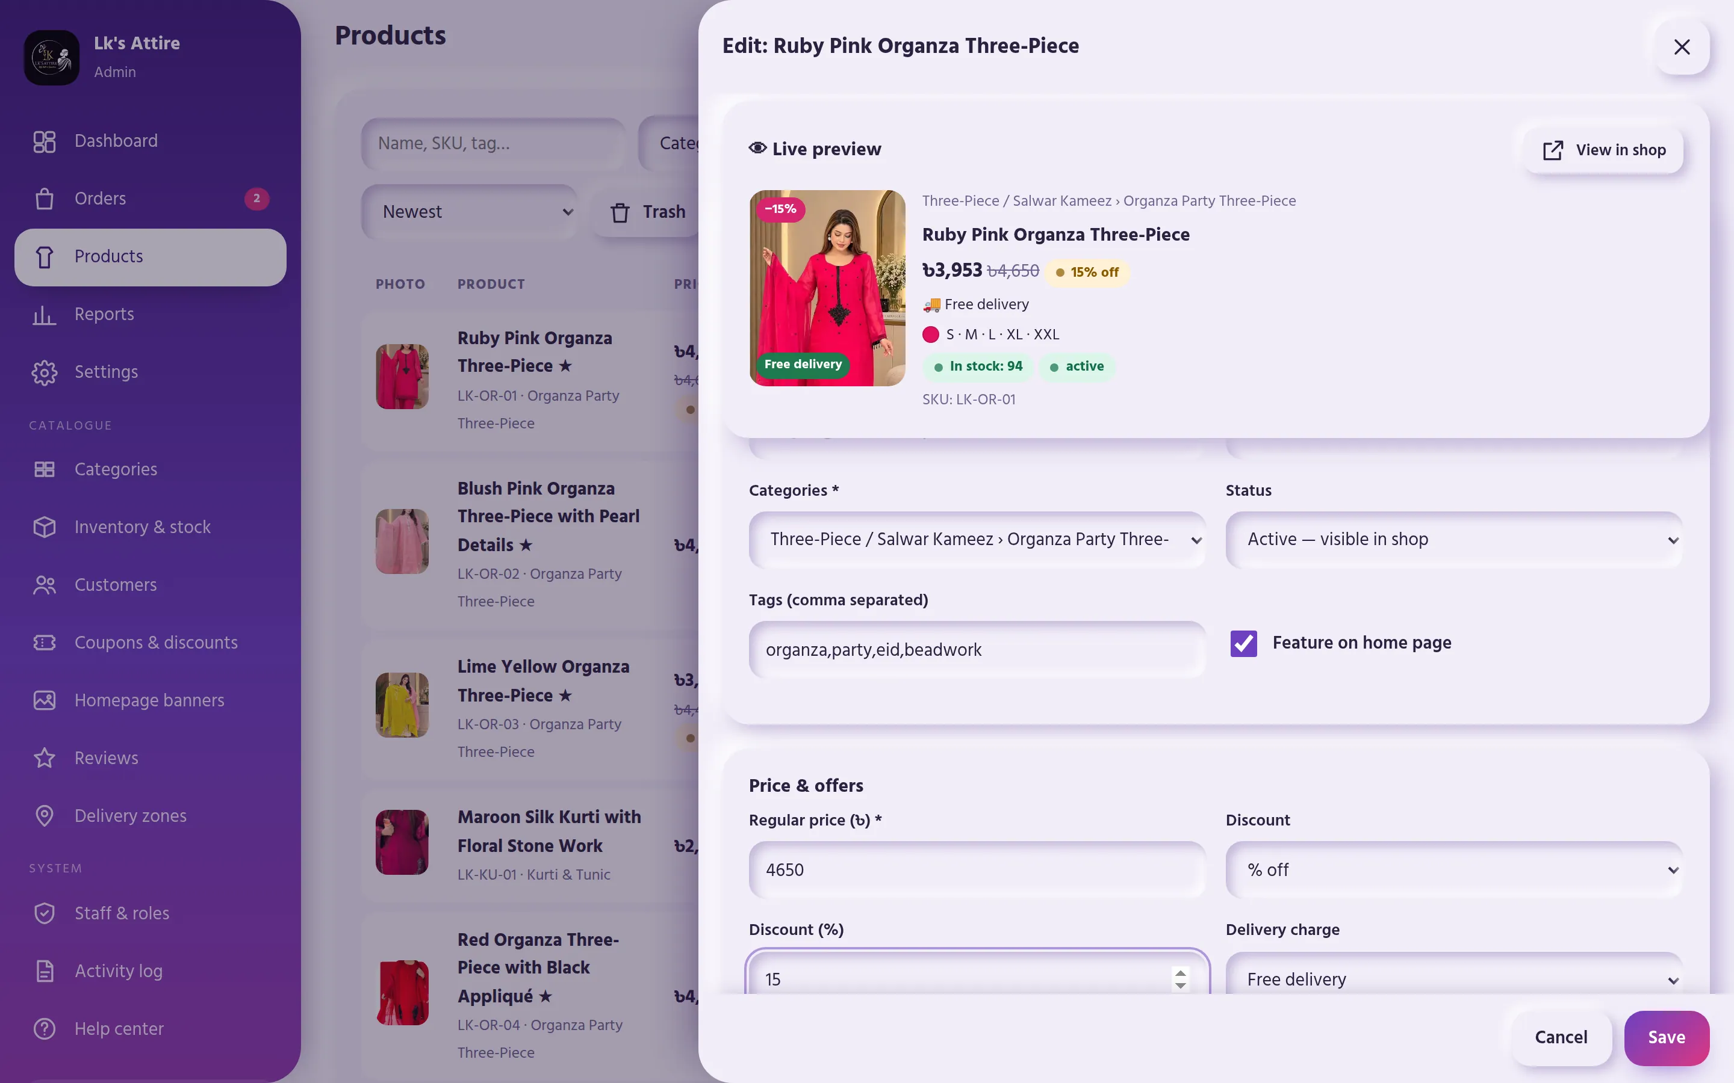Viewport: 1734px width, 1083px height.
Task: Open the Delivery charge dropdown
Action: point(1454,974)
